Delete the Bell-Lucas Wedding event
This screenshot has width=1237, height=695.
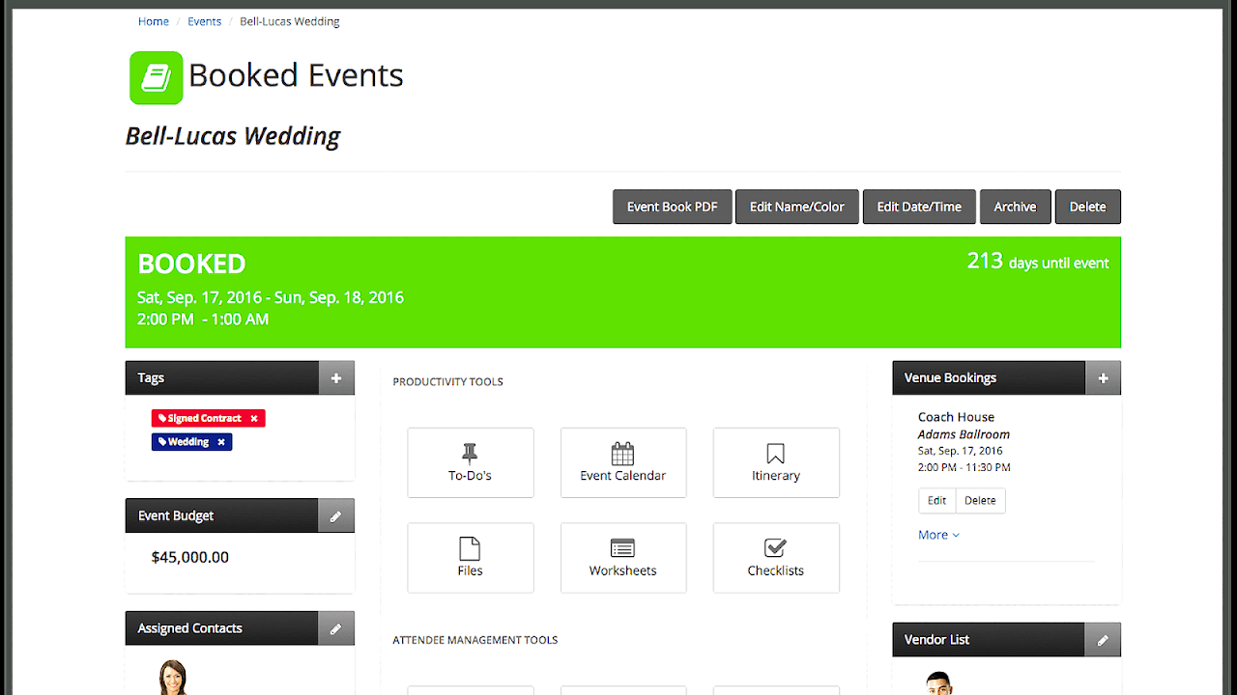pyautogui.click(x=1088, y=207)
